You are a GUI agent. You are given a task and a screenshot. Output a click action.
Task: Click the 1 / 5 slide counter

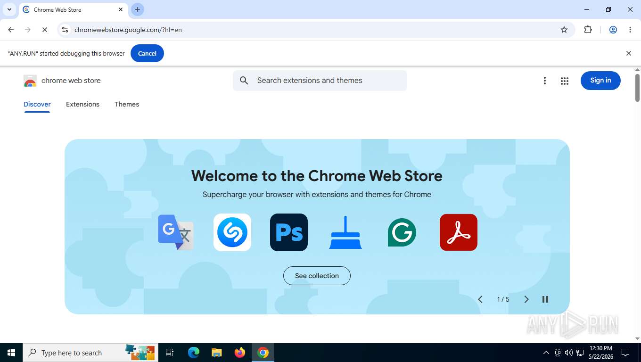tap(503, 299)
